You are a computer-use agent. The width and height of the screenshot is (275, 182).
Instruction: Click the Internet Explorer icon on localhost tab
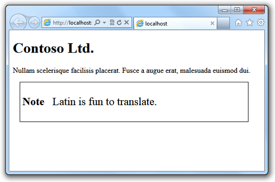pos(140,23)
